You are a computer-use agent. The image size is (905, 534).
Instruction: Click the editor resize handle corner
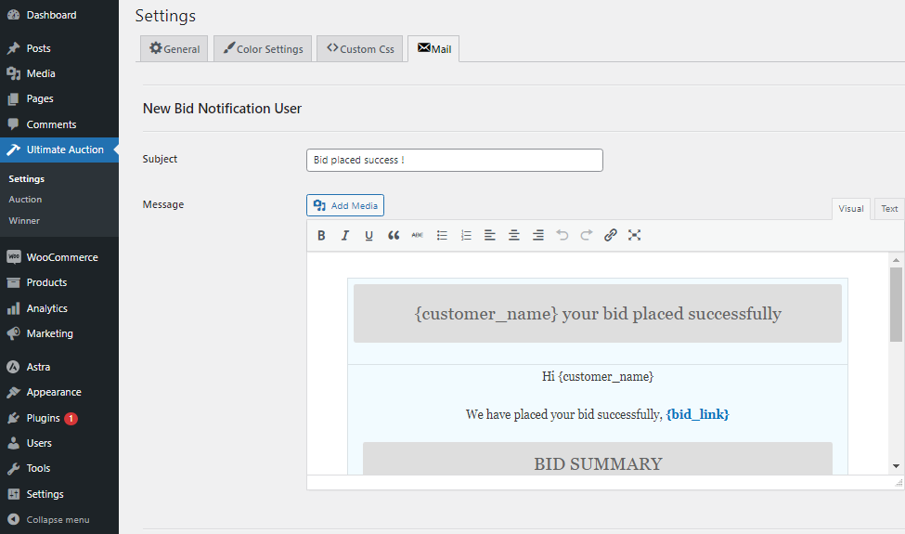(x=899, y=483)
